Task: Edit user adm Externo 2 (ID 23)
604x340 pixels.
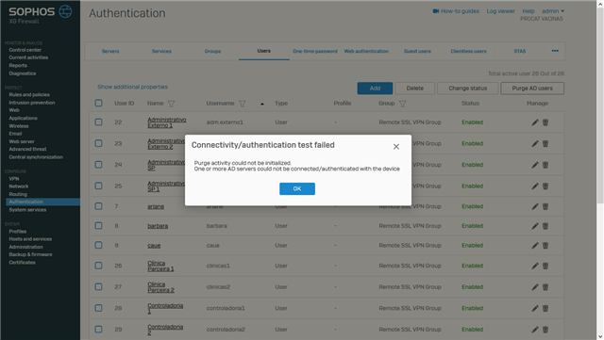Action: (x=535, y=143)
